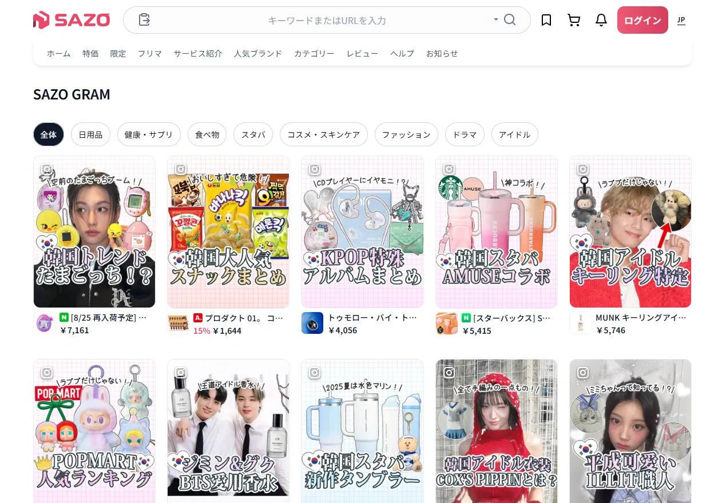Click the ¥7,161 product icon image
The height and width of the screenshot is (503, 726).
[44, 324]
